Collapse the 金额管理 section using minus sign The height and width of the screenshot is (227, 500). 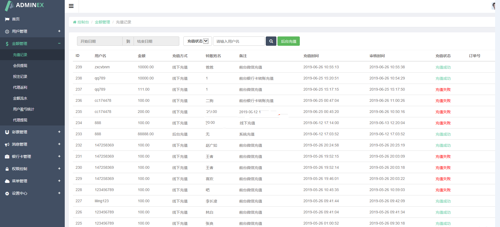tap(59, 44)
